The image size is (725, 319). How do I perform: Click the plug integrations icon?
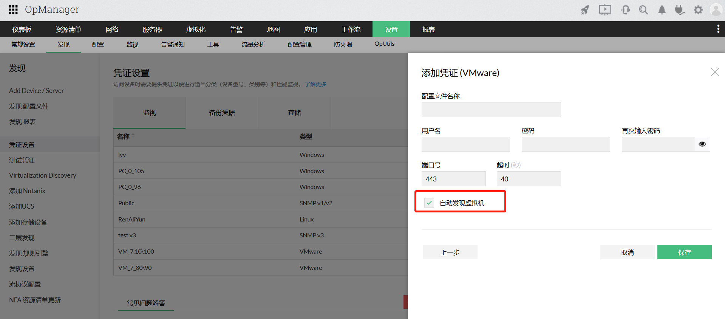pyautogui.click(x=680, y=10)
